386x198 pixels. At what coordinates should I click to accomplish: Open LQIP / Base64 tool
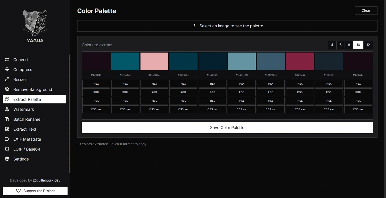34,149
